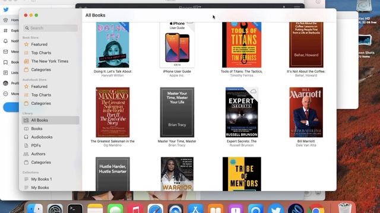Open the Bill Marriott book cover
The width and height of the screenshot is (380, 213).
point(306,112)
